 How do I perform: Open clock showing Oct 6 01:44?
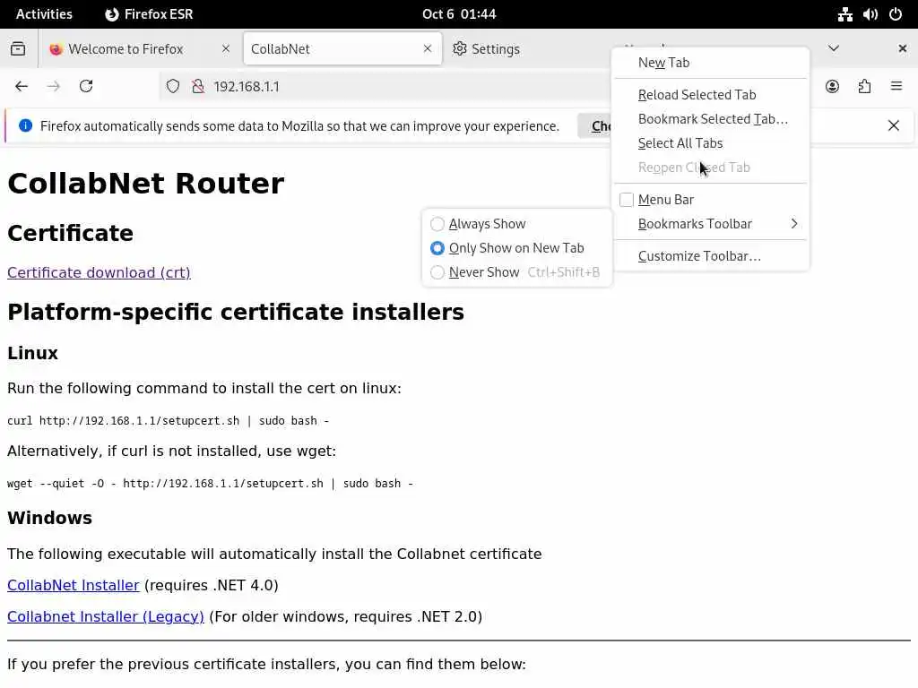click(459, 14)
